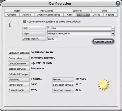The height and width of the screenshot is (111, 122).
Task: Click the Dirección viento label
Action: pyautogui.click(x=19, y=64)
